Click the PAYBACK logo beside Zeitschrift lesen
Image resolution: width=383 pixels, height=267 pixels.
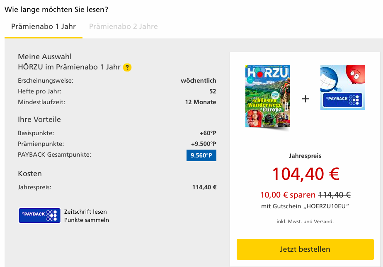[x=39, y=215]
